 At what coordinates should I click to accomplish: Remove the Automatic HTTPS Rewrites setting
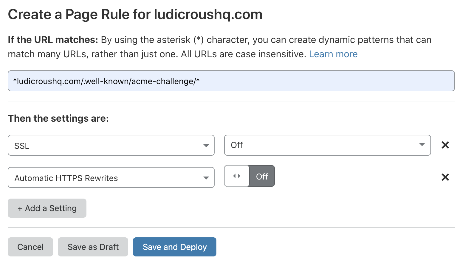(445, 177)
